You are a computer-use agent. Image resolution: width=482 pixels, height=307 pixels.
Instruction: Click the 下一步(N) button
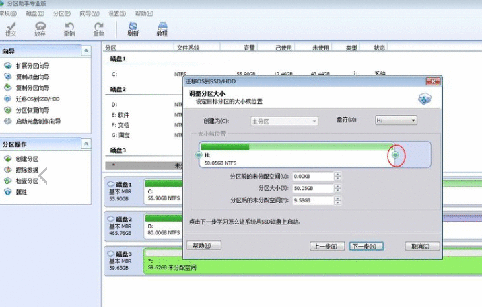tap(366, 247)
